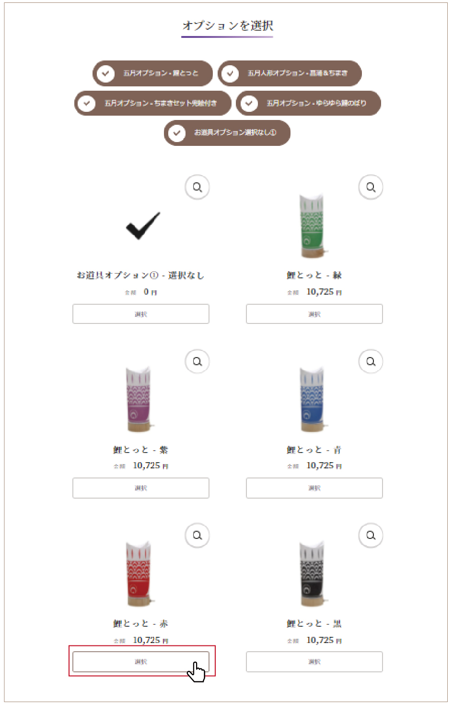Toggle お道具オプション選択なし① pill
The height and width of the screenshot is (704, 453).
tap(227, 133)
